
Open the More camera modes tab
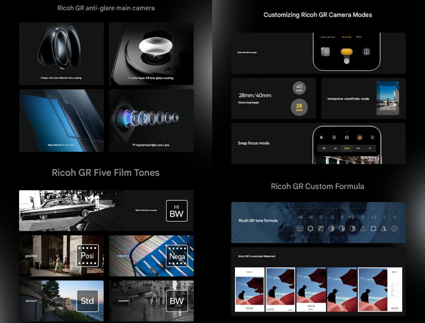tap(359, 37)
